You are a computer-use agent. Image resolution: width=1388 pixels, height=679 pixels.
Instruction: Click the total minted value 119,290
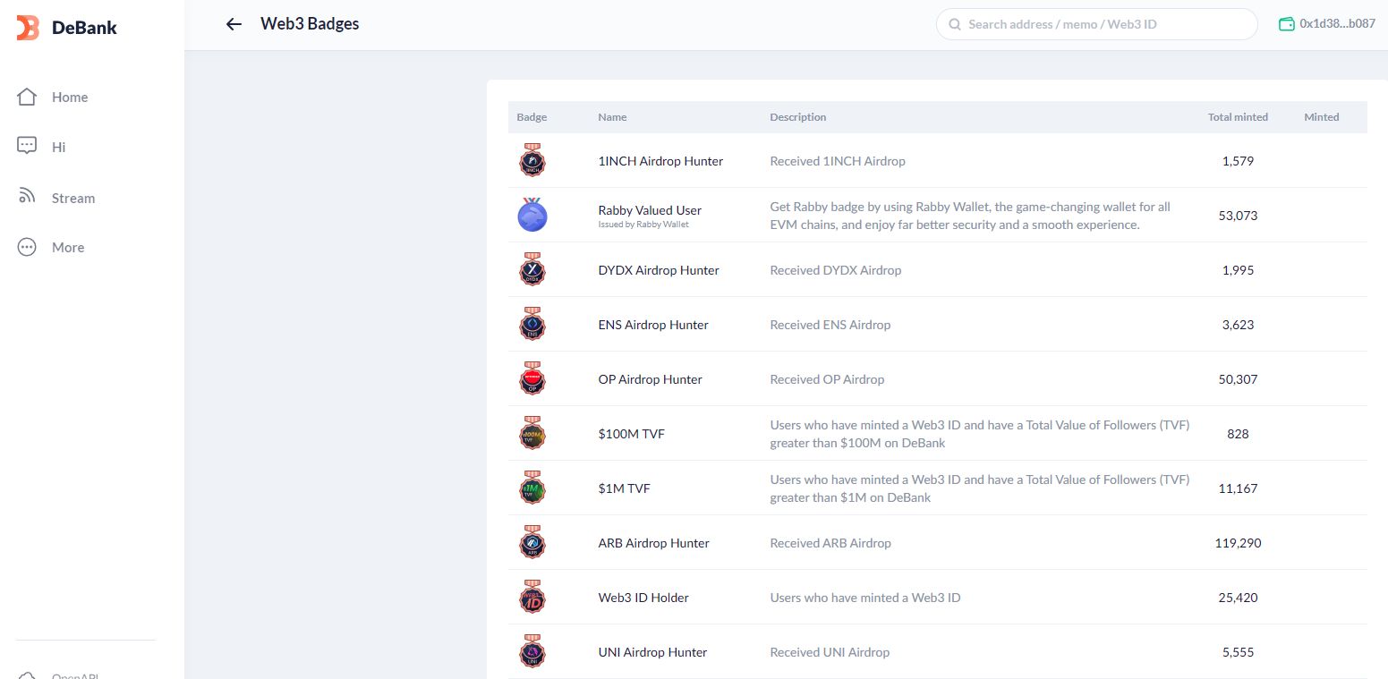pyautogui.click(x=1238, y=543)
